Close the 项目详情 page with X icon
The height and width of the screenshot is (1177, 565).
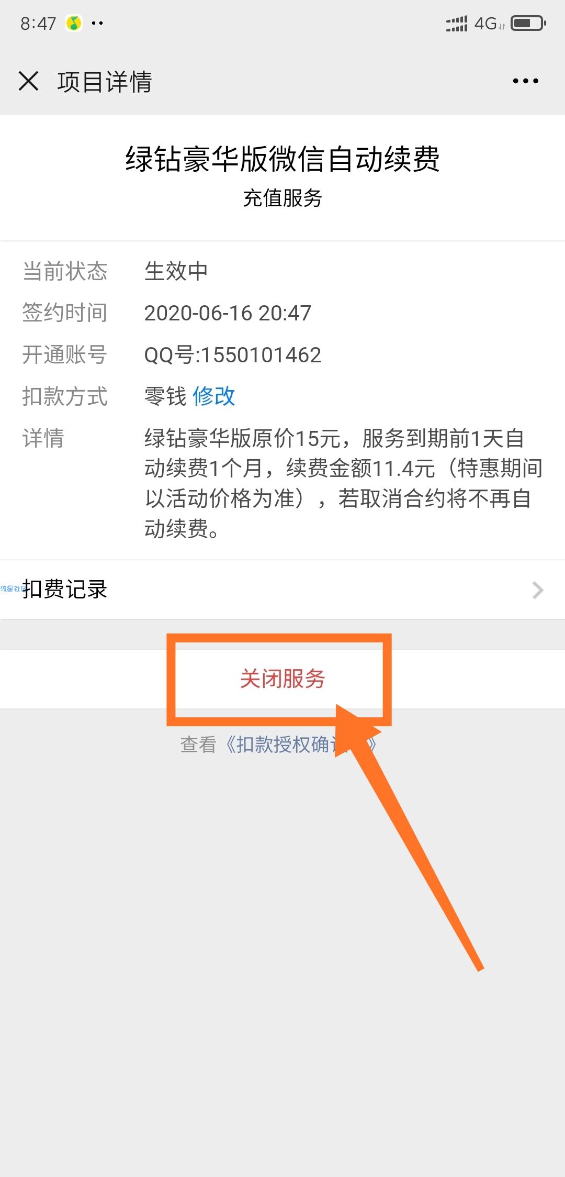(x=28, y=81)
